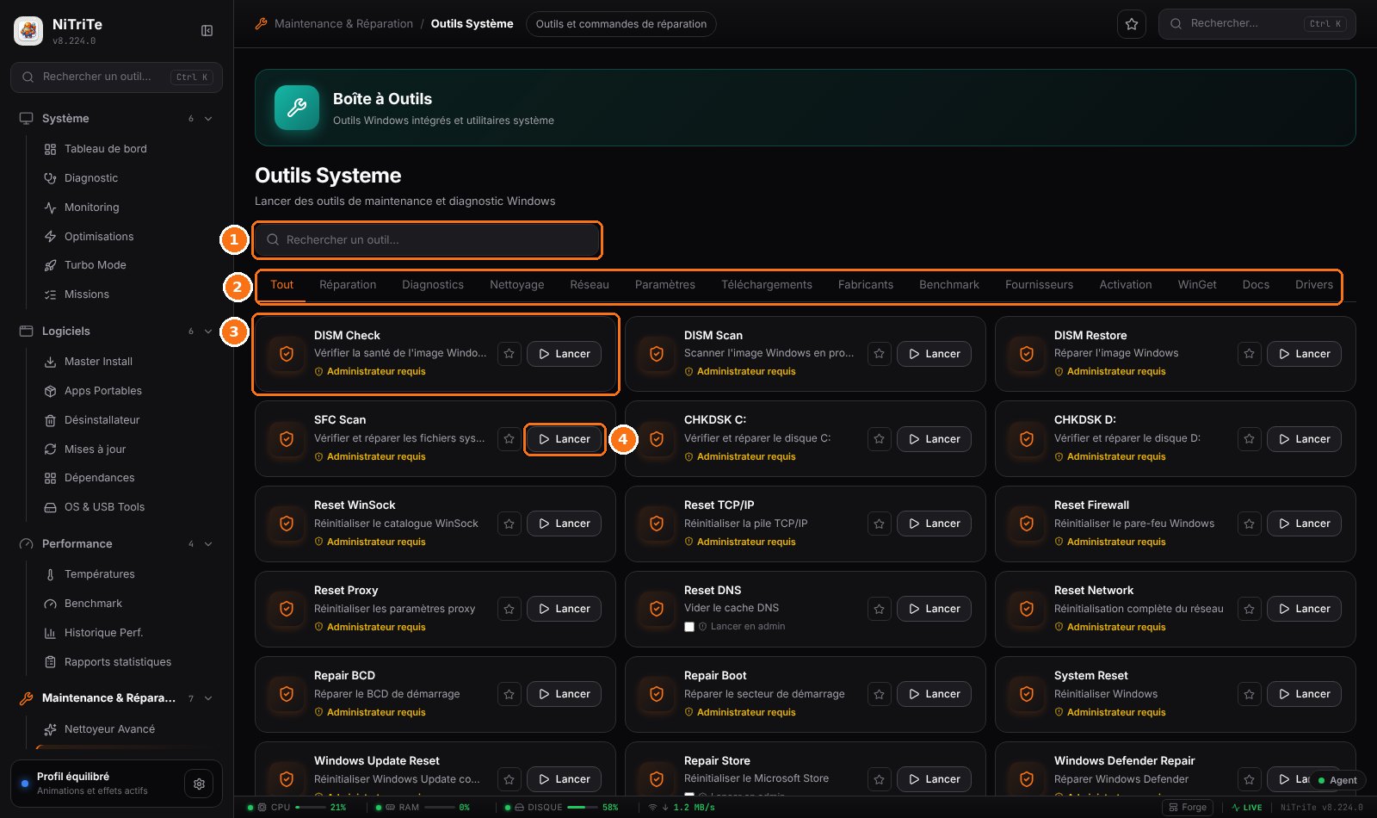The width and height of the screenshot is (1377, 818).
Task: Star the System Reset tool
Action: 1249,694
